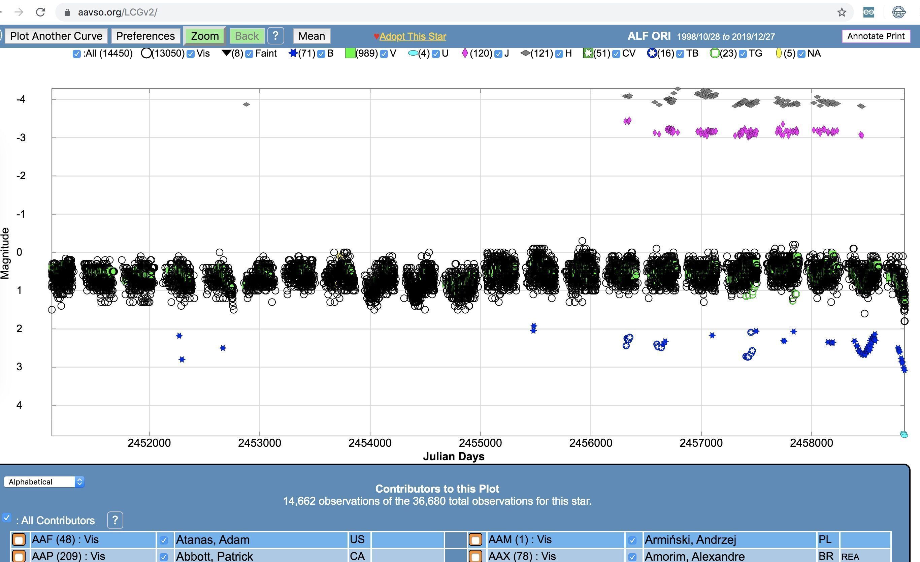Image resolution: width=920 pixels, height=562 pixels.
Task: Follow the Adopt This Star link
Action: pyautogui.click(x=413, y=36)
